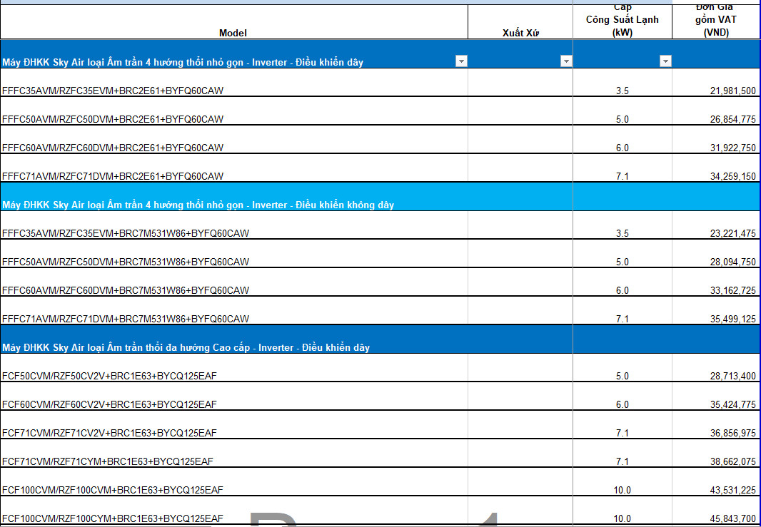Pick the price value 31,922,750

pyautogui.click(x=733, y=148)
